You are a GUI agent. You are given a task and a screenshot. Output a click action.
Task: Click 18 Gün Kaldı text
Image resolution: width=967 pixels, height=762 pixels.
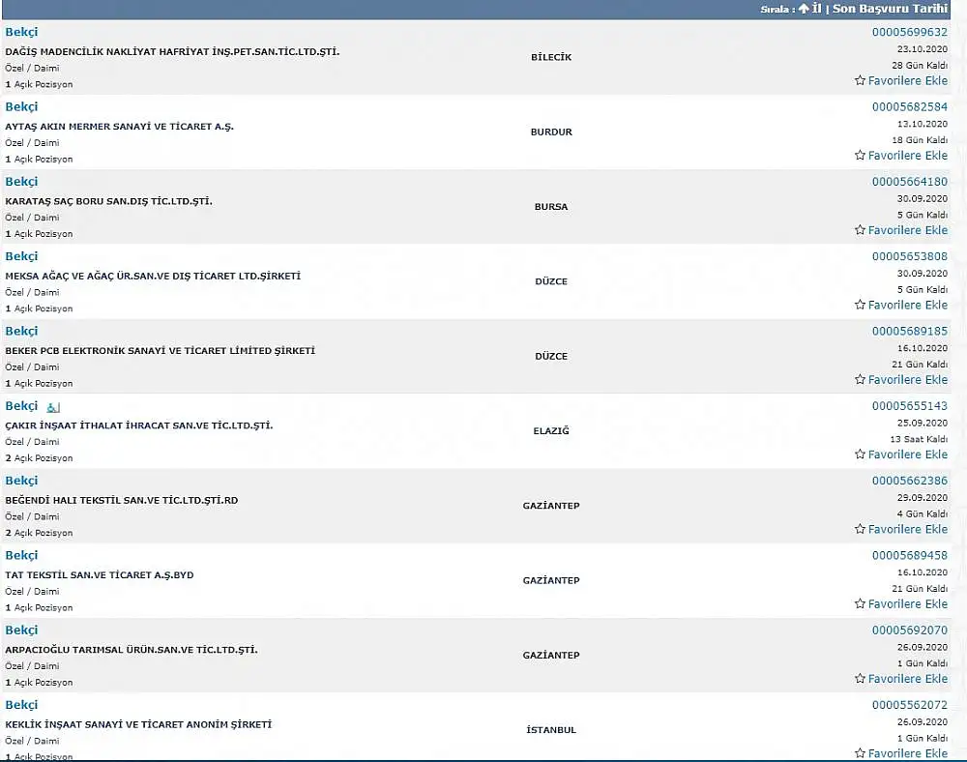coord(920,140)
